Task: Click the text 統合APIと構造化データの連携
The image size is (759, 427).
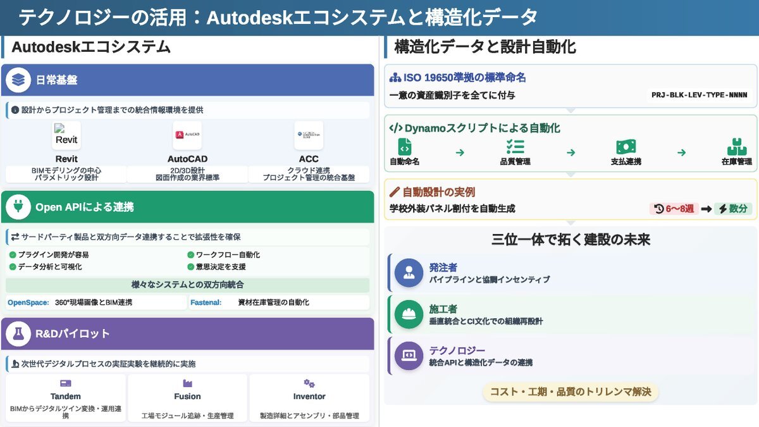Action: pyautogui.click(x=481, y=363)
